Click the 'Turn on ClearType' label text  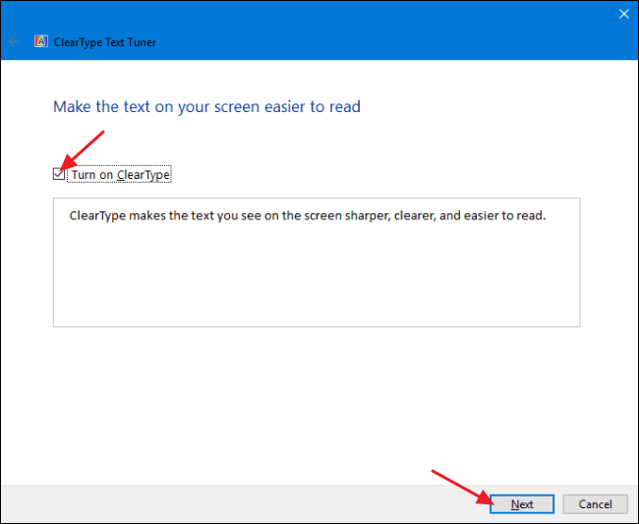pos(121,175)
